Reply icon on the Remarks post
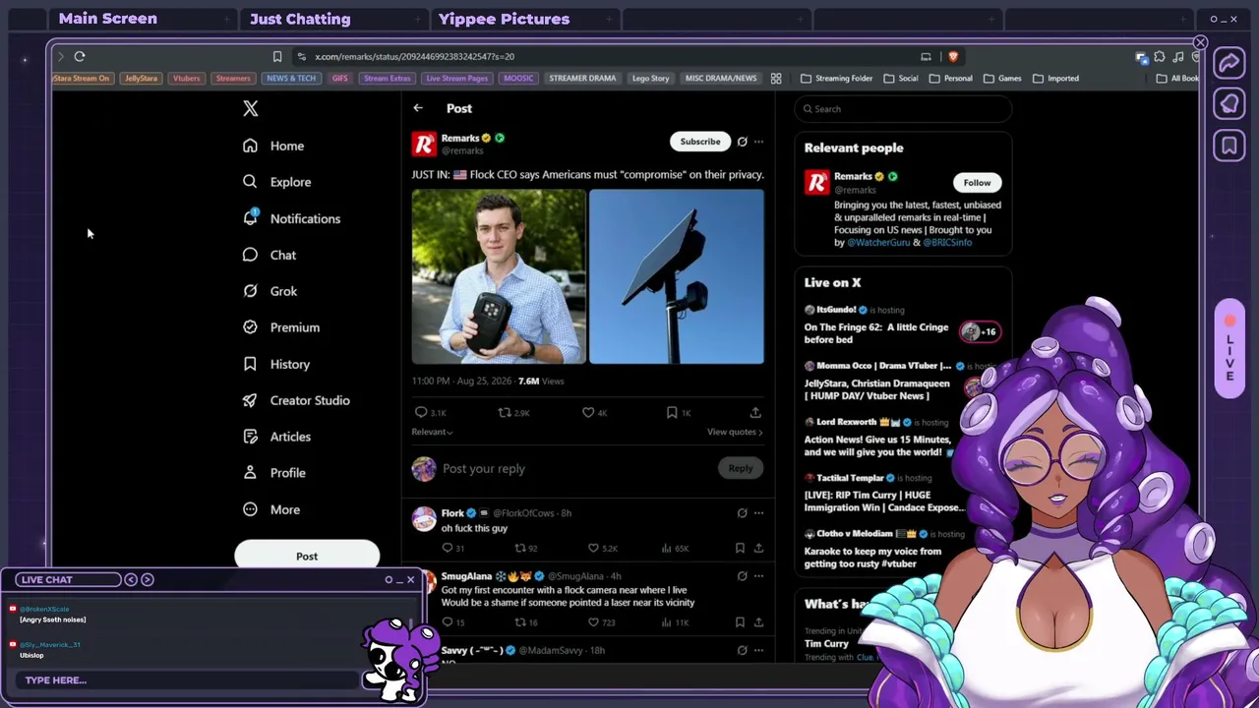This screenshot has width=1259, height=708. tap(421, 413)
